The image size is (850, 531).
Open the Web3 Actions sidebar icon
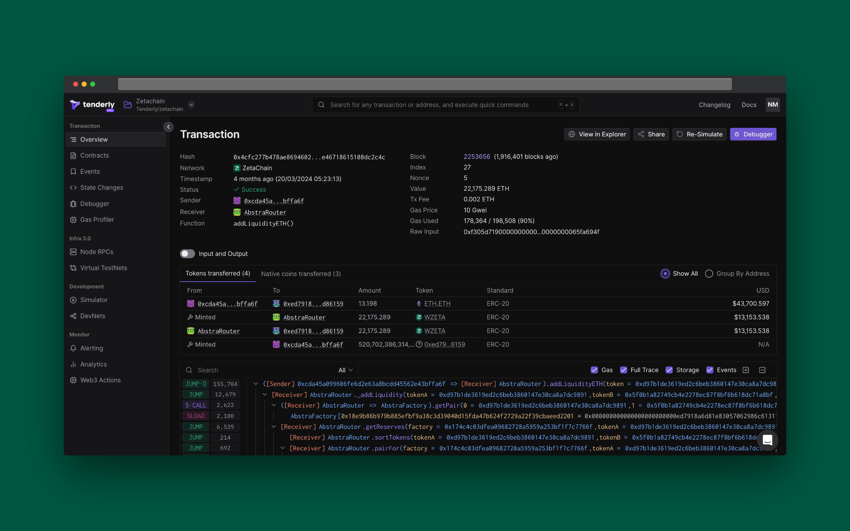pos(73,380)
